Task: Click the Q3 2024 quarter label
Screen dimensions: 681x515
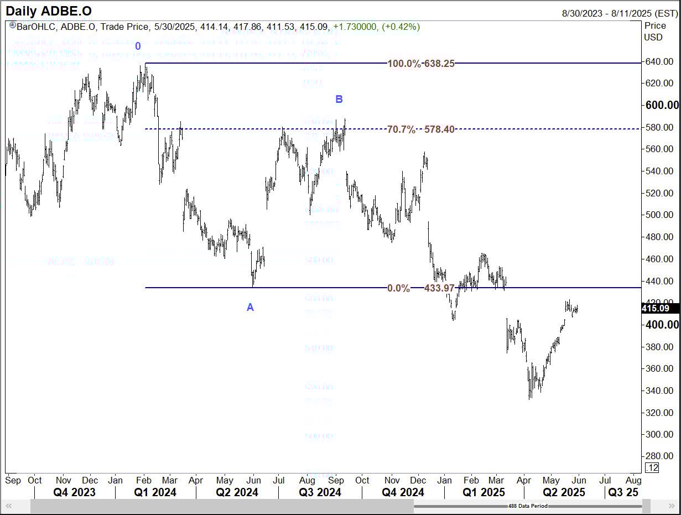Action: (320, 492)
